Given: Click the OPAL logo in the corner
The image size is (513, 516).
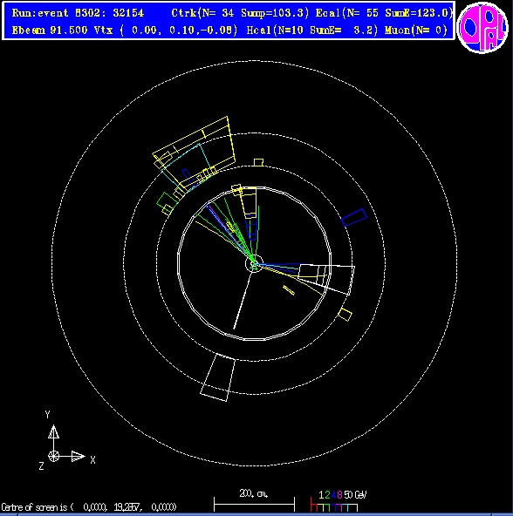Looking at the screenshot, I should point(482,27).
